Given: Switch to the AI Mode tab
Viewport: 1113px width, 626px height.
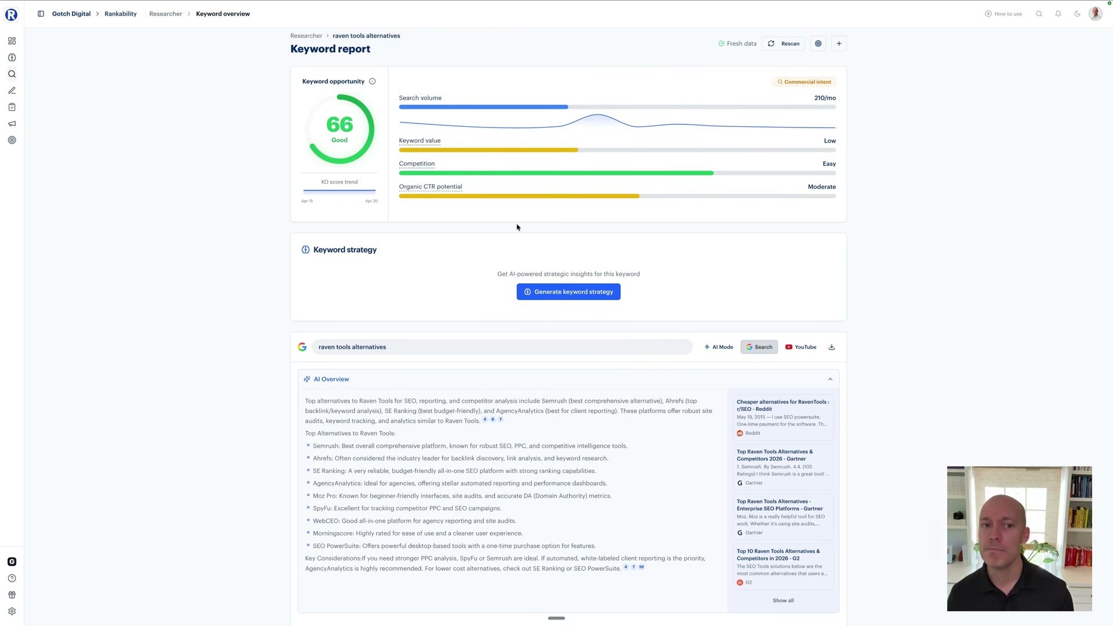Looking at the screenshot, I should coord(718,347).
